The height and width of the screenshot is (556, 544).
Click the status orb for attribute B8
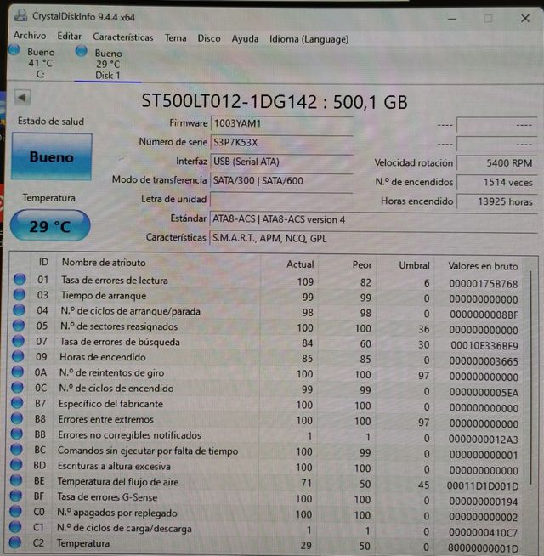pyautogui.click(x=17, y=418)
